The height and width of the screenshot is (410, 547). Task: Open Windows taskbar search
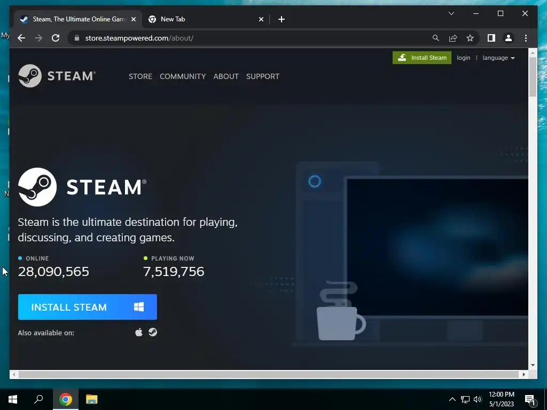pos(38,399)
